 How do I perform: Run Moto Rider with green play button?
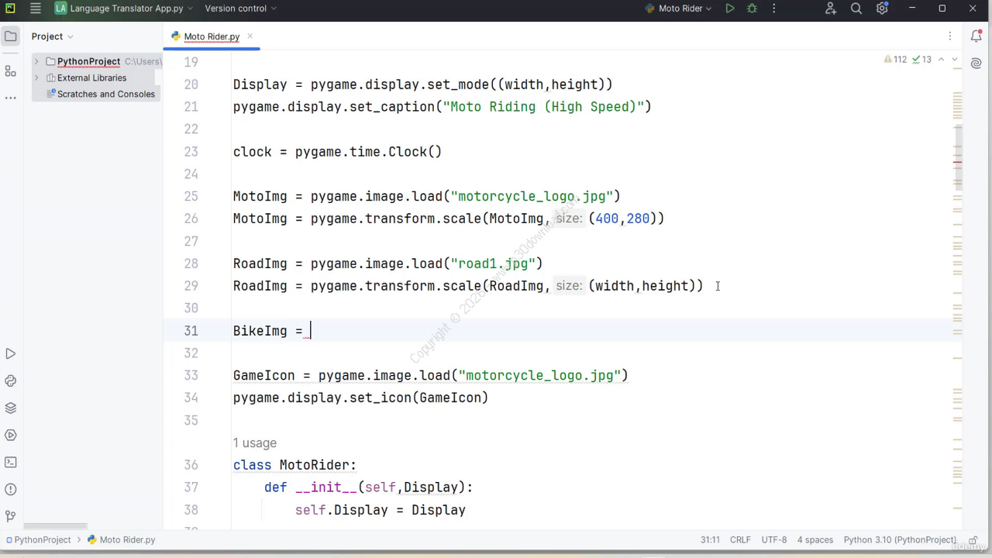(x=730, y=9)
